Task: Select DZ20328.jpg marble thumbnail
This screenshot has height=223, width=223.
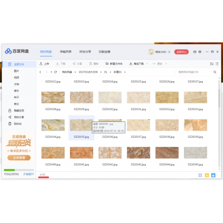Action: click(x=53, y=97)
